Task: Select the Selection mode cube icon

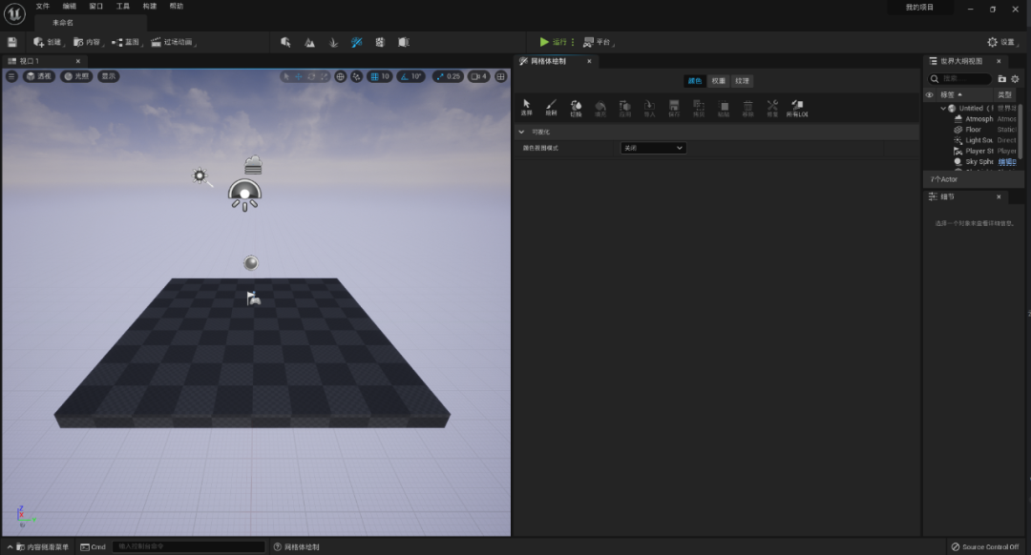Action: coord(285,42)
